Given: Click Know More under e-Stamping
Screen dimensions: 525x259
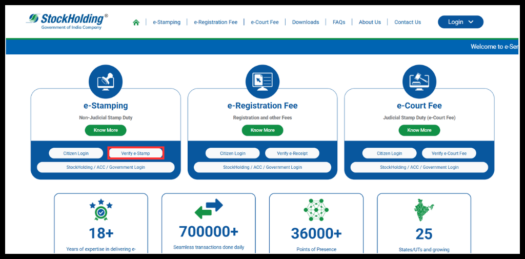Looking at the screenshot, I should point(106,130).
